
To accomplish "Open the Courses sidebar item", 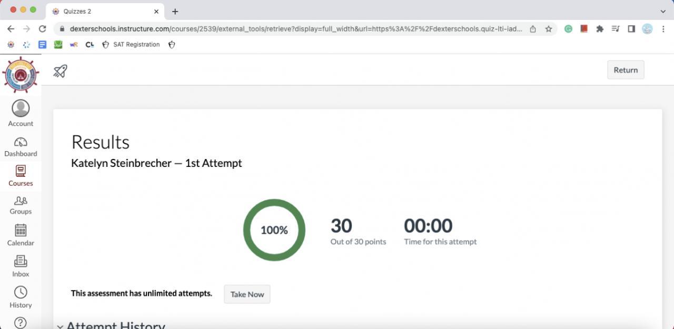I will click(x=21, y=176).
